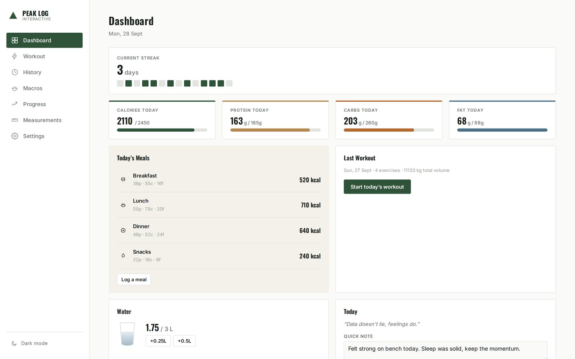Click the last streak day square

229,83
